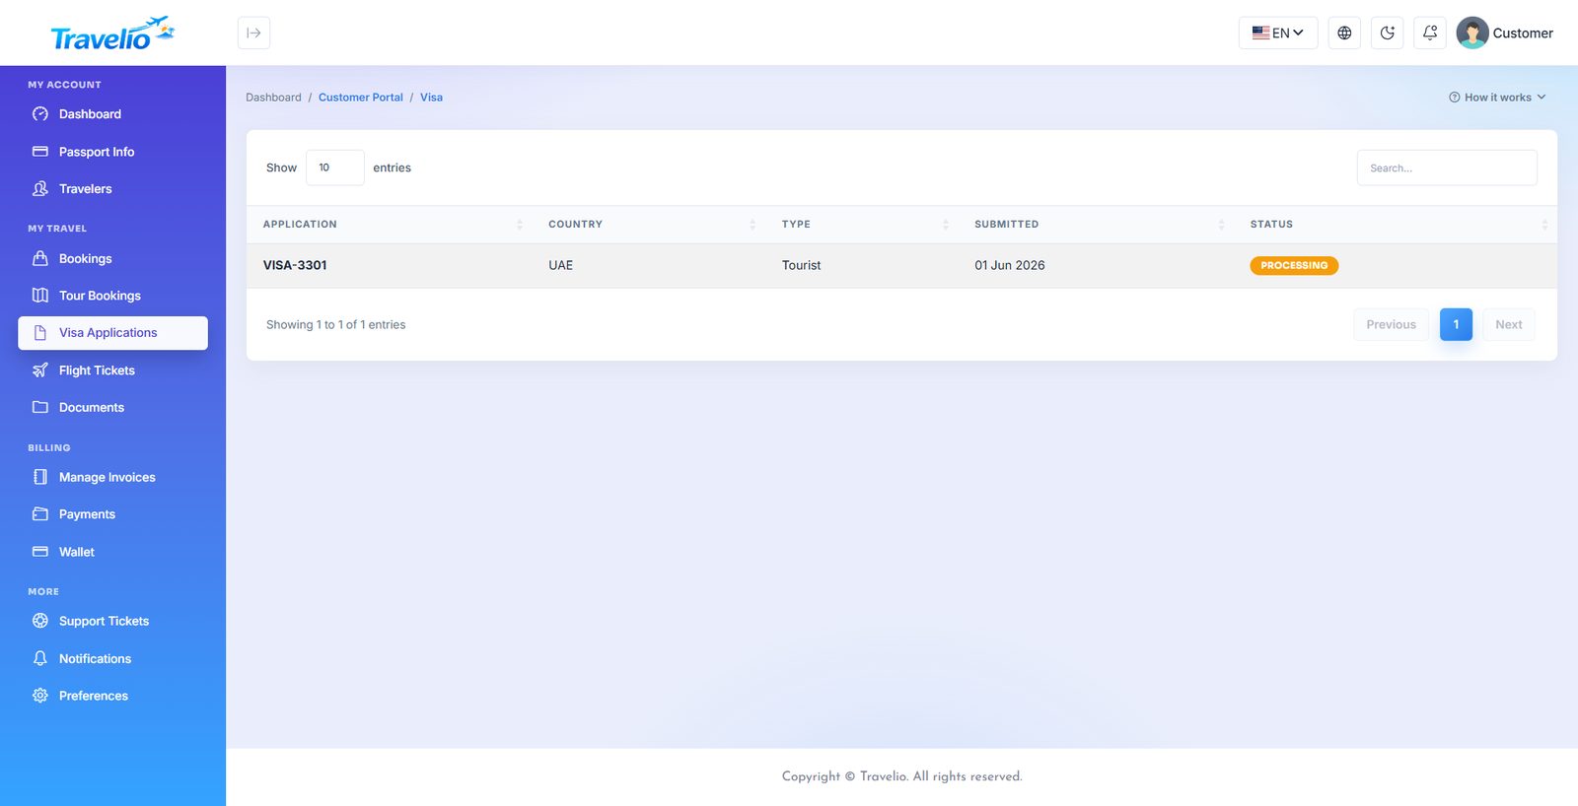Open the EN language dropdown
This screenshot has width=1578, height=806.
coord(1278,33)
